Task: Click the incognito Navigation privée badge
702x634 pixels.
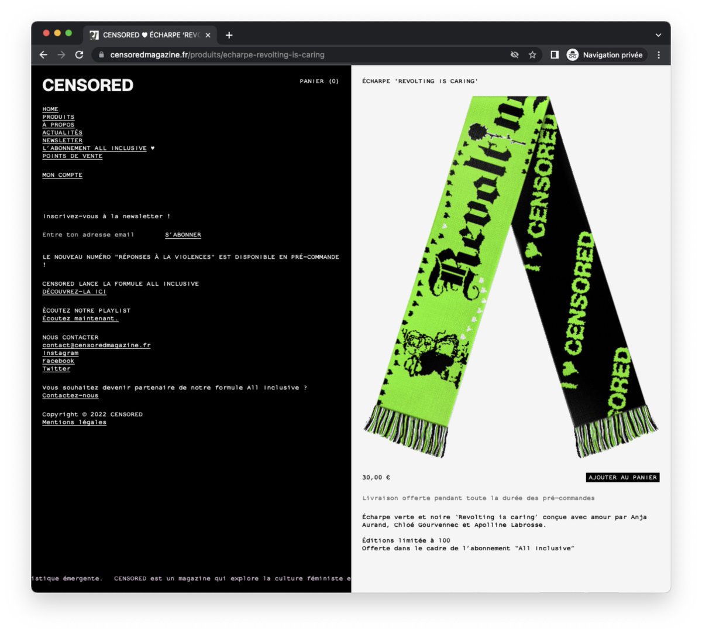Action: (606, 54)
